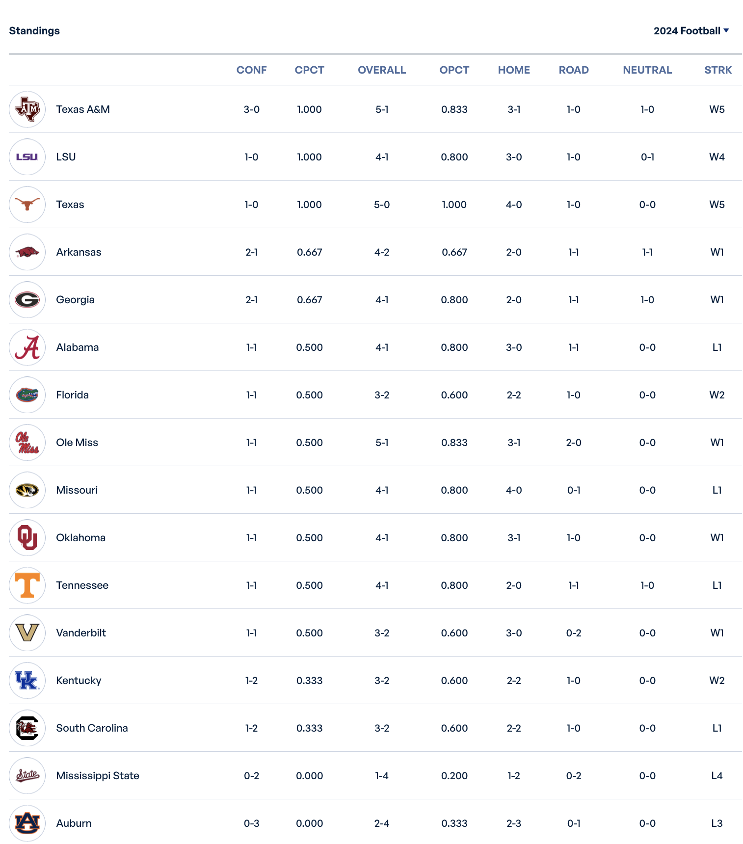Click the South Carolina Gamecocks logo
The height and width of the screenshot is (844, 743).
(x=27, y=728)
